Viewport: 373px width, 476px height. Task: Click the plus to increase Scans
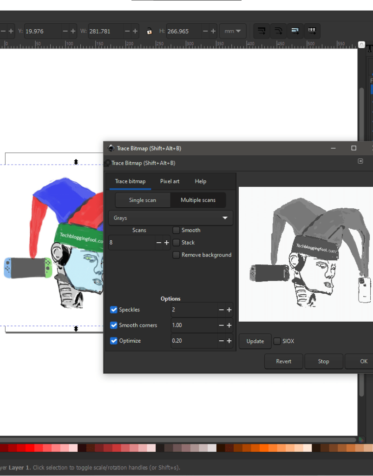click(167, 243)
